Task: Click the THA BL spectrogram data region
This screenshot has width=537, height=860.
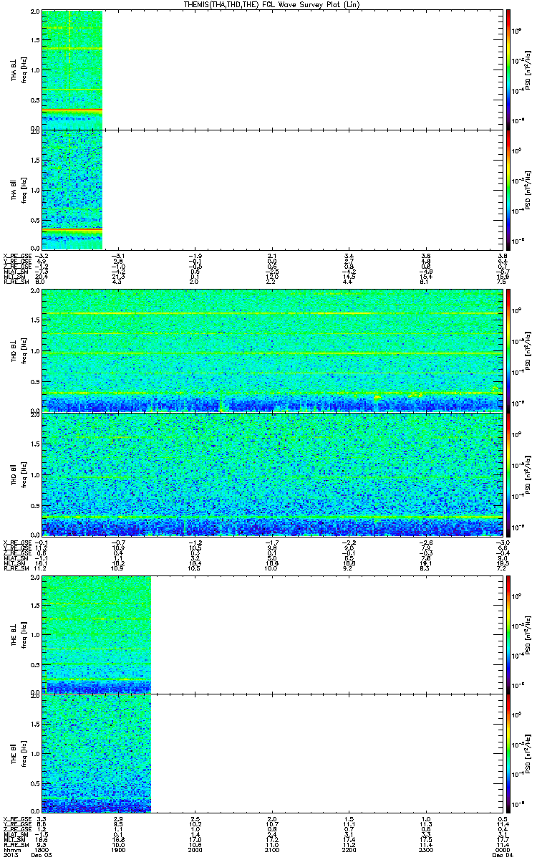Action: 72,70
